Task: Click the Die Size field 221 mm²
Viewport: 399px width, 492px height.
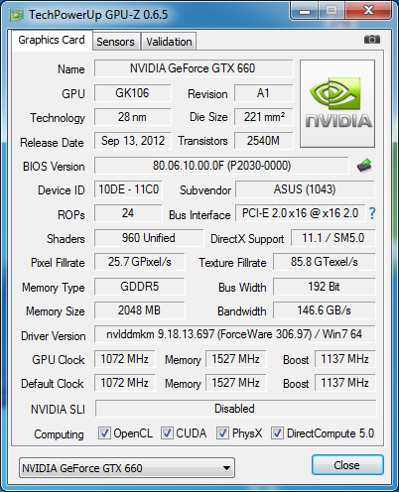Action: tap(264, 117)
